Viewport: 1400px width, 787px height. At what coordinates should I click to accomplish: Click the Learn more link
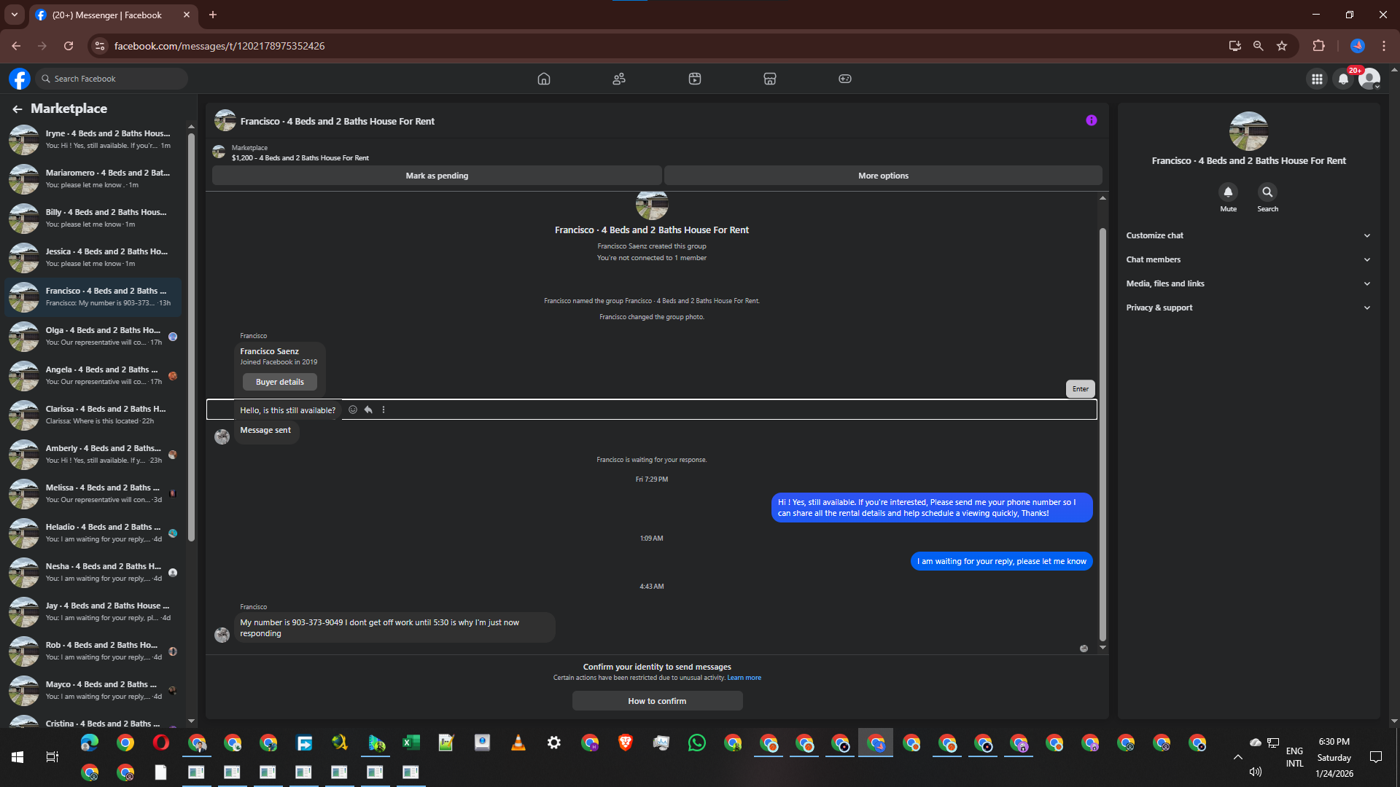744,678
